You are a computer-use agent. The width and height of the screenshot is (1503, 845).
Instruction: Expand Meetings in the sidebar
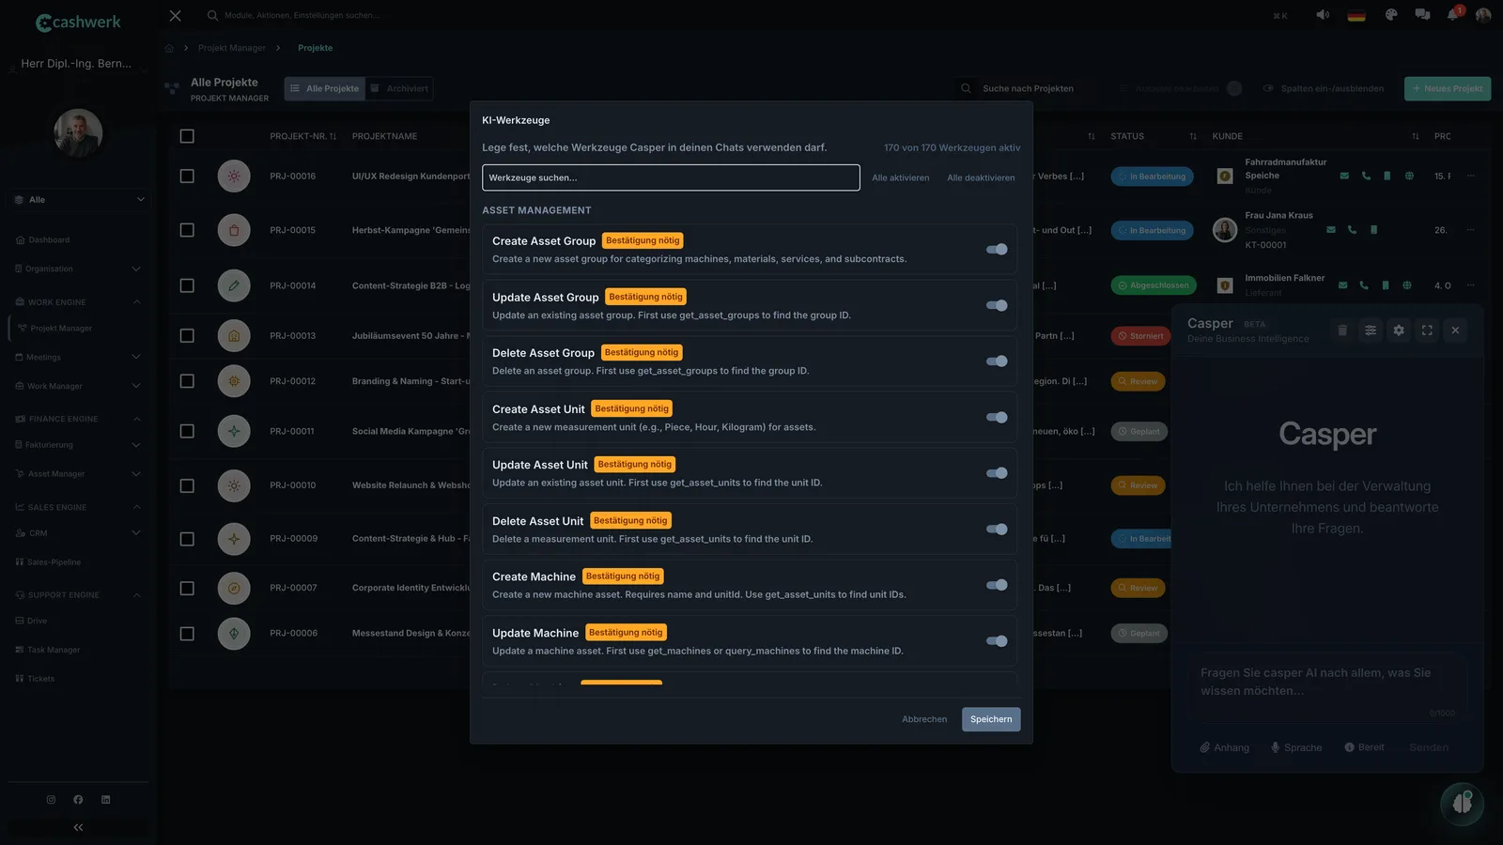79,357
